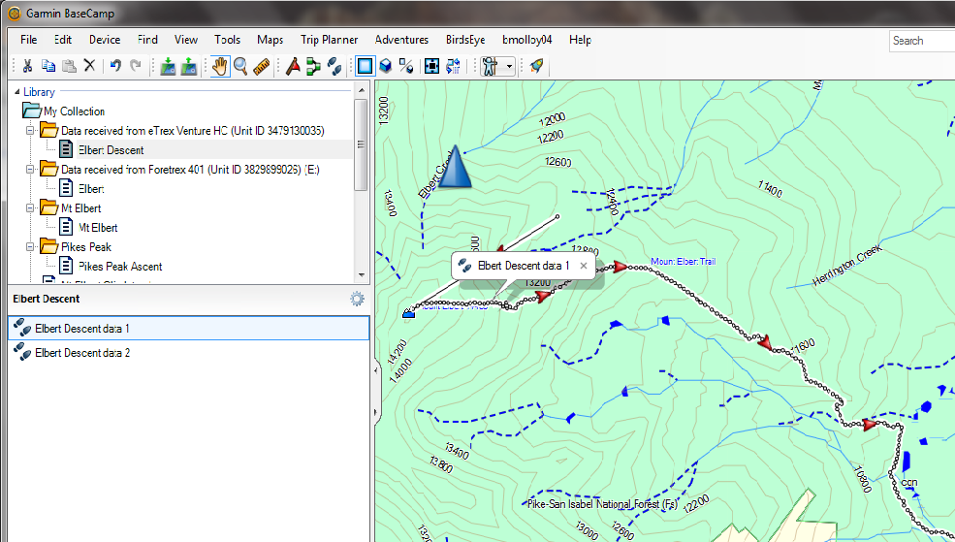Click library scrollbar down arrow
955x542 pixels.
pos(362,275)
